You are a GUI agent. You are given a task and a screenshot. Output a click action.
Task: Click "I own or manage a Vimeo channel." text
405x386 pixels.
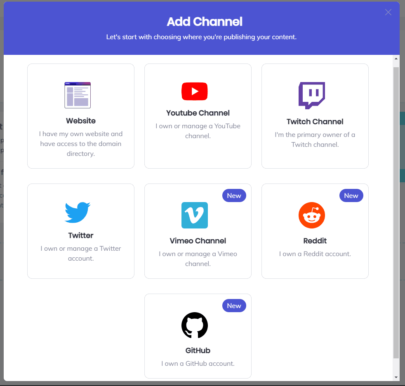pyautogui.click(x=198, y=259)
